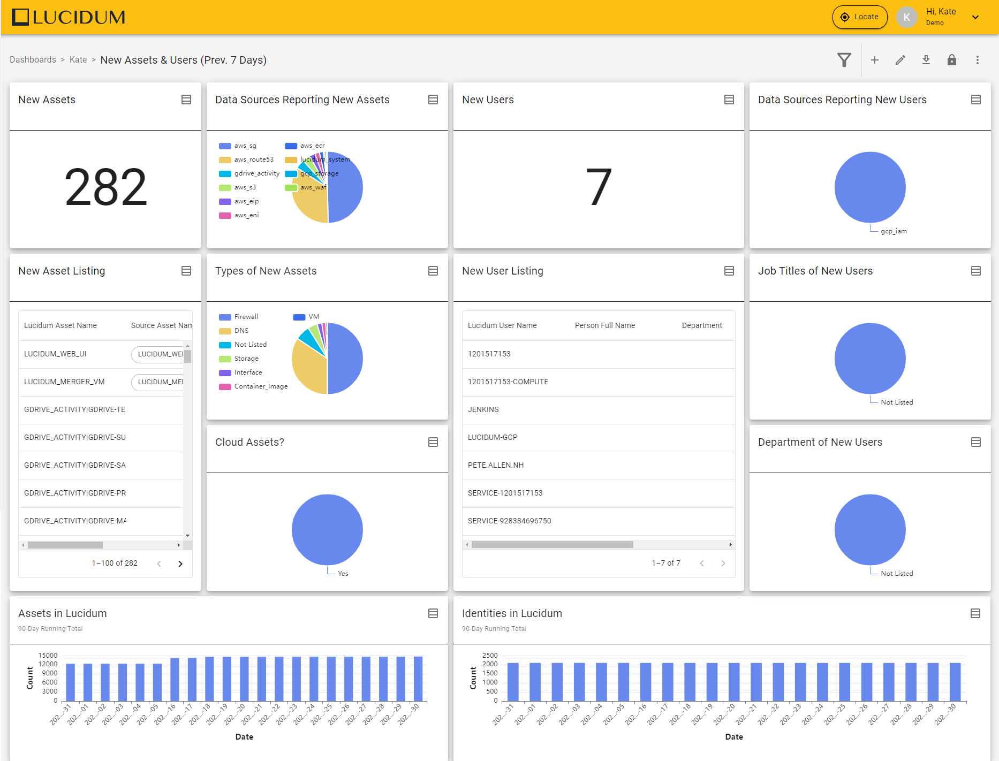Open New User Listing card menu icon
The image size is (999, 761).
coord(729,271)
